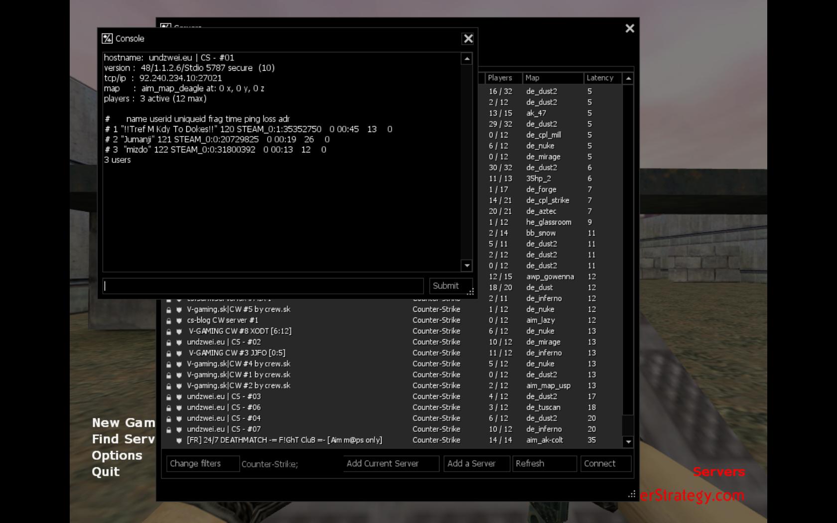Select server V-GAMING CW #8 XODT [6:12]
This screenshot has width=837, height=523.
393,331
